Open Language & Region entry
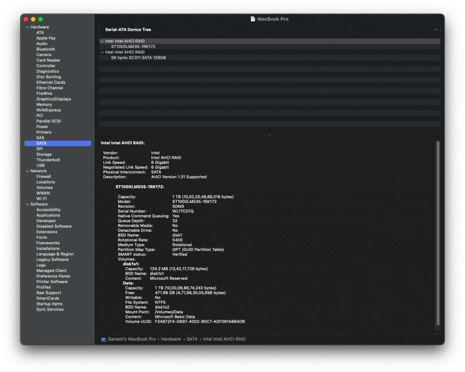The image size is (465, 372). [x=55, y=254]
